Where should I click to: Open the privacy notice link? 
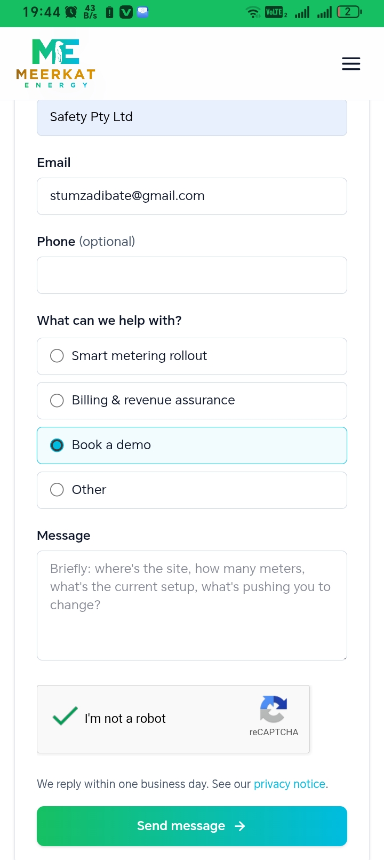tap(290, 784)
